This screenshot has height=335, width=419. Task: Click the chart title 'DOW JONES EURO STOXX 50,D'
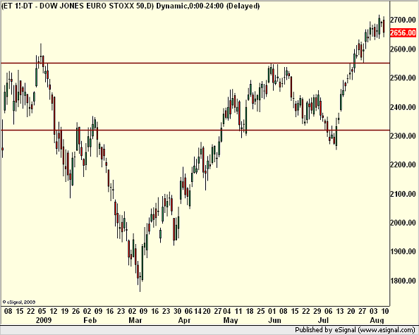(x=96, y=6)
